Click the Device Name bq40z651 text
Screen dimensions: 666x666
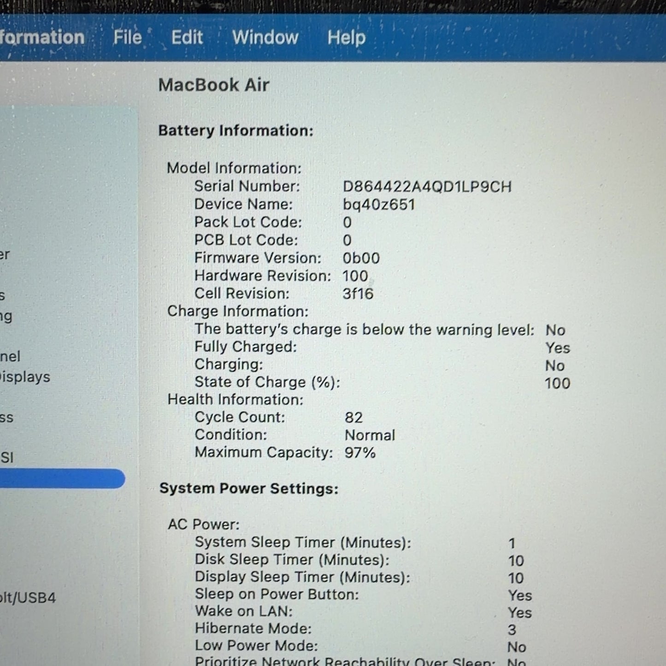coord(378,205)
